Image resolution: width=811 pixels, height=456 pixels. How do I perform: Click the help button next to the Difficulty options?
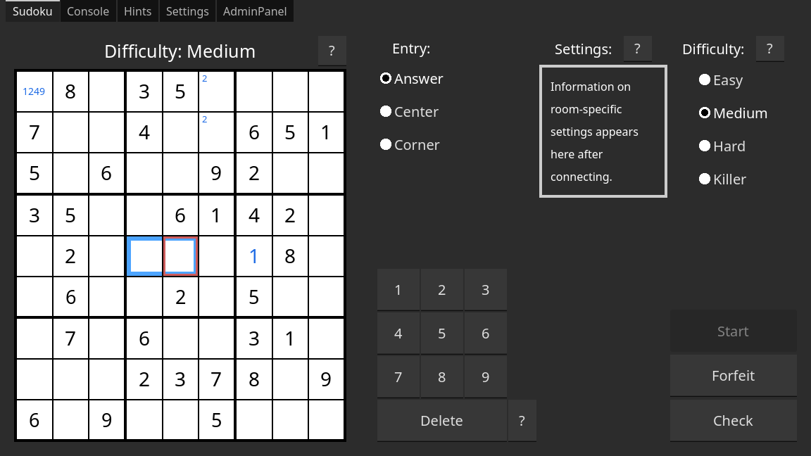(769, 49)
